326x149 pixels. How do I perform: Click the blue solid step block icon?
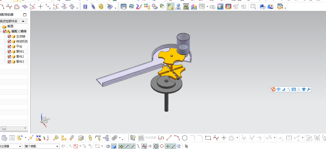(263, 7)
